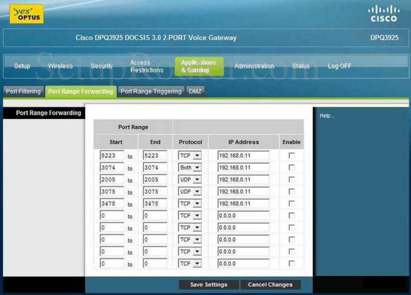Click the 0.0.0.0 IP field in sixth row
This screenshot has height=295, width=411.
pos(243,215)
